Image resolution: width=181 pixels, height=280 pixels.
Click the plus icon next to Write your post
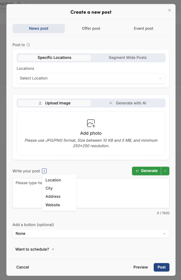pyautogui.click(x=44, y=171)
